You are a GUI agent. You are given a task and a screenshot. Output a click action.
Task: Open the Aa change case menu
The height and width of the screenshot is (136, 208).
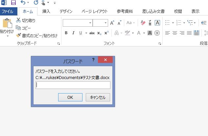130,23
